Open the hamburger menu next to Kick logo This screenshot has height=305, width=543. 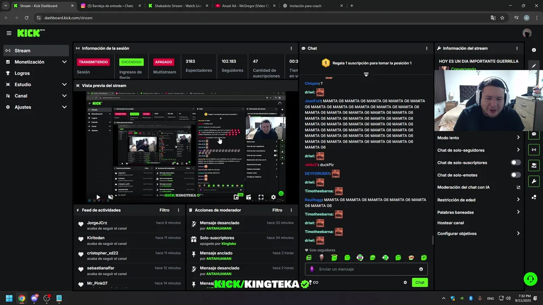[x=9, y=33]
